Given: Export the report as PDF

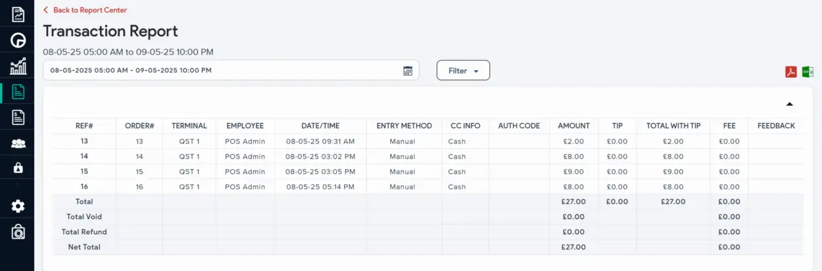Looking at the screenshot, I should point(790,72).
